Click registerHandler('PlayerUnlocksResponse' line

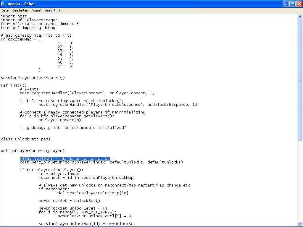(x=118, y=105)
